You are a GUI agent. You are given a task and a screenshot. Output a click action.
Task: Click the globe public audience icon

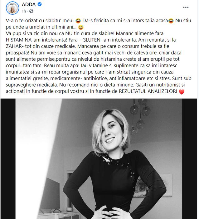[31, 11]
